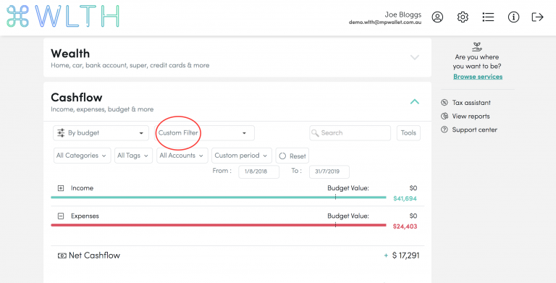This screenshot has height=283, width=556.
Task: Open the By budget dropdown
Action: click(x=101, y=133)
